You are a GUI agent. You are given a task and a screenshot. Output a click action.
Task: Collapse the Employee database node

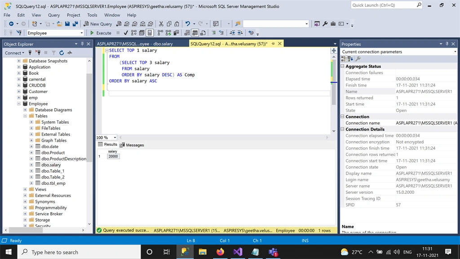tap(19, 104)
